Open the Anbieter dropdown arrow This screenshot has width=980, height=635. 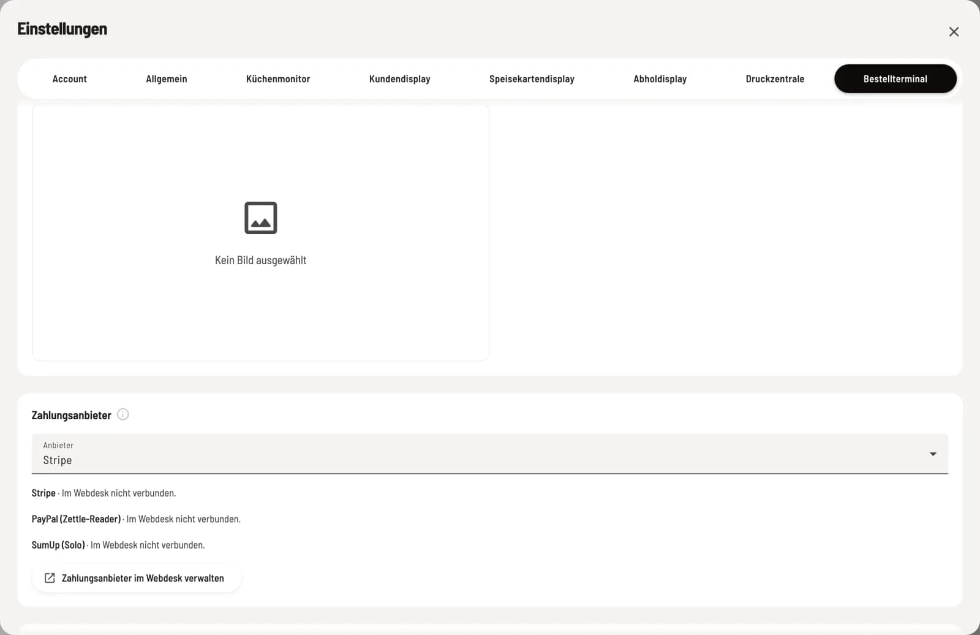pyautogui.click(x=933, y=454)
